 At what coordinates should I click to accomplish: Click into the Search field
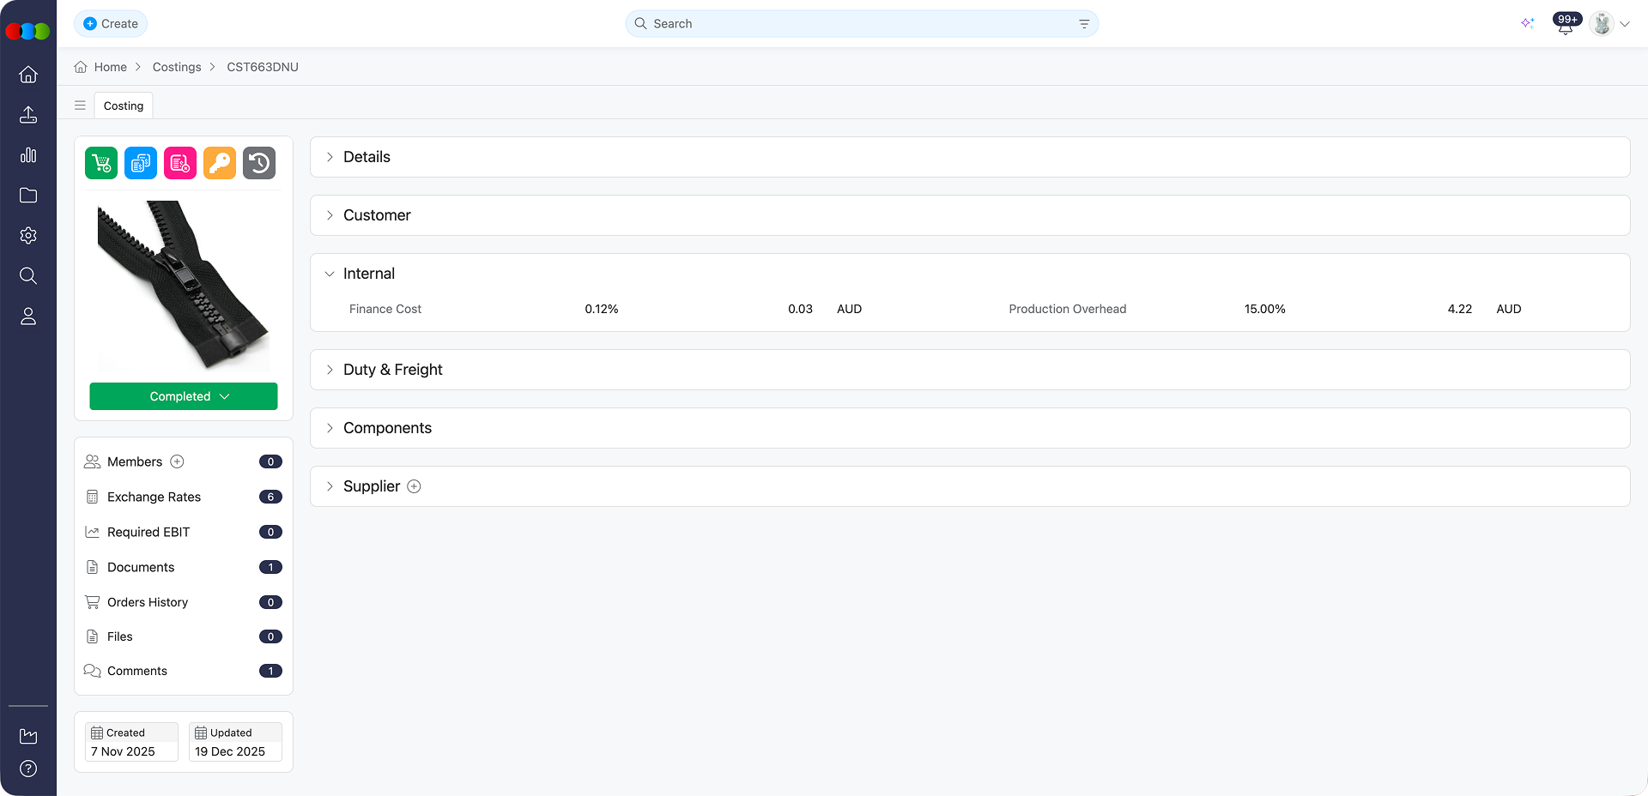point(858,24)
